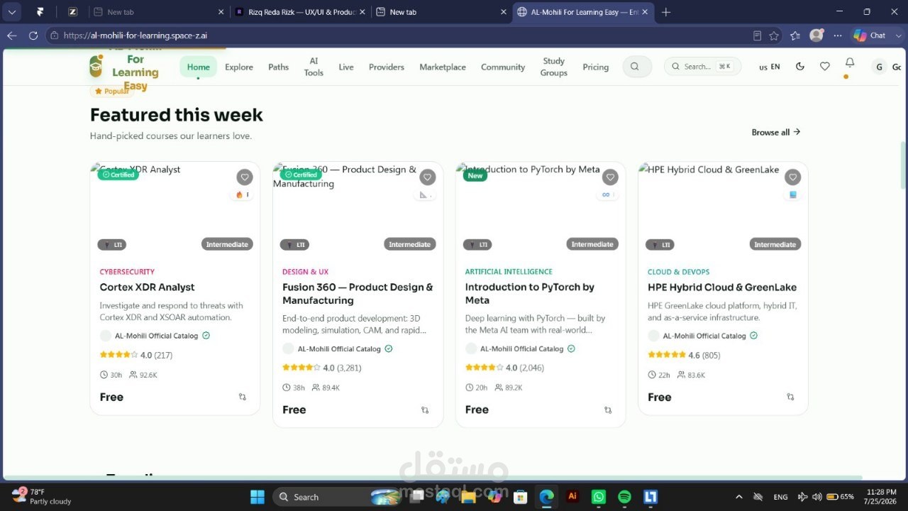This screenshot has width=908, height=511.
Task: Open Spotify from the taskbar
Action: [624, 497]
